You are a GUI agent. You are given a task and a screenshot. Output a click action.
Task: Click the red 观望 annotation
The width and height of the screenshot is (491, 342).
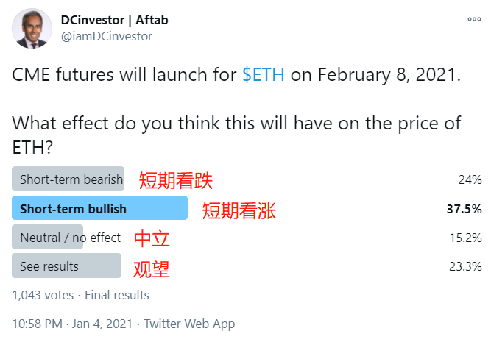(x=152, y=269)
